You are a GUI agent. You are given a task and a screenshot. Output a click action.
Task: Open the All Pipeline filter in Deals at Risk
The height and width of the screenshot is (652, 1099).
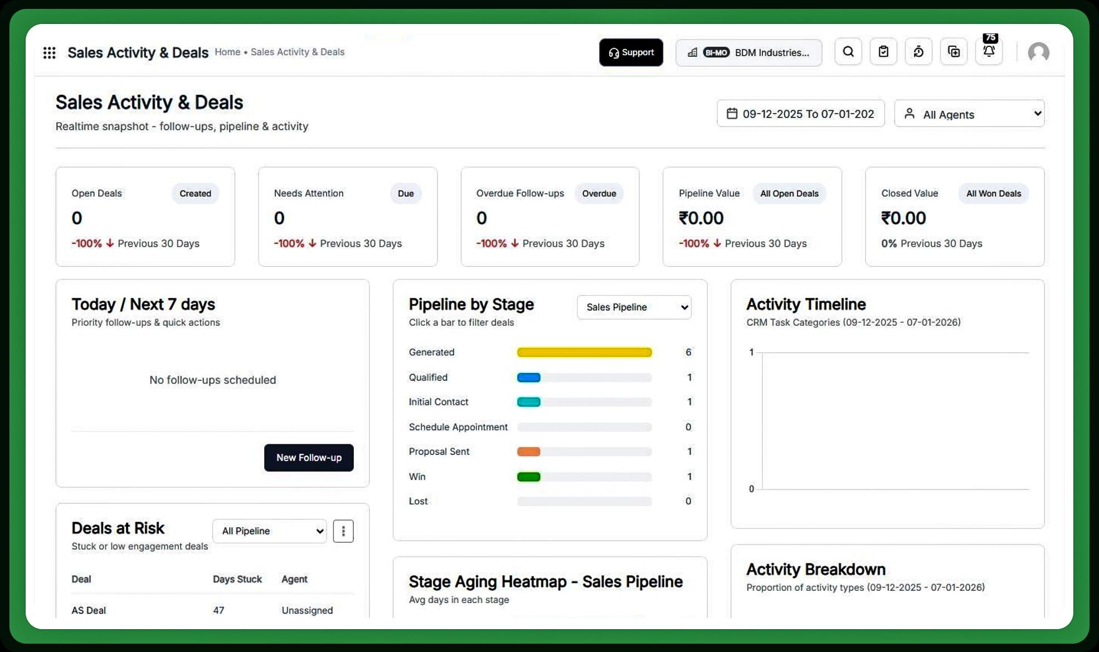click(269, 531)
